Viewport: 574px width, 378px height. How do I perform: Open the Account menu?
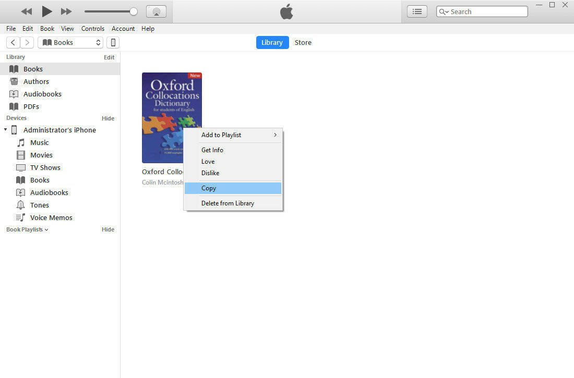[123, 29]
